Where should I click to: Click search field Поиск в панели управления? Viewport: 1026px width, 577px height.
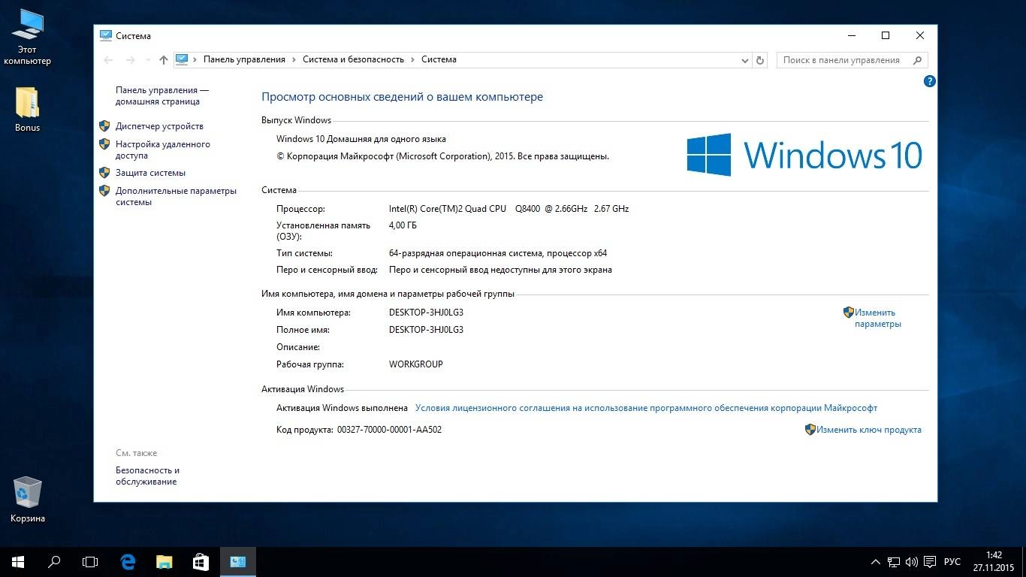pos(843,60)
